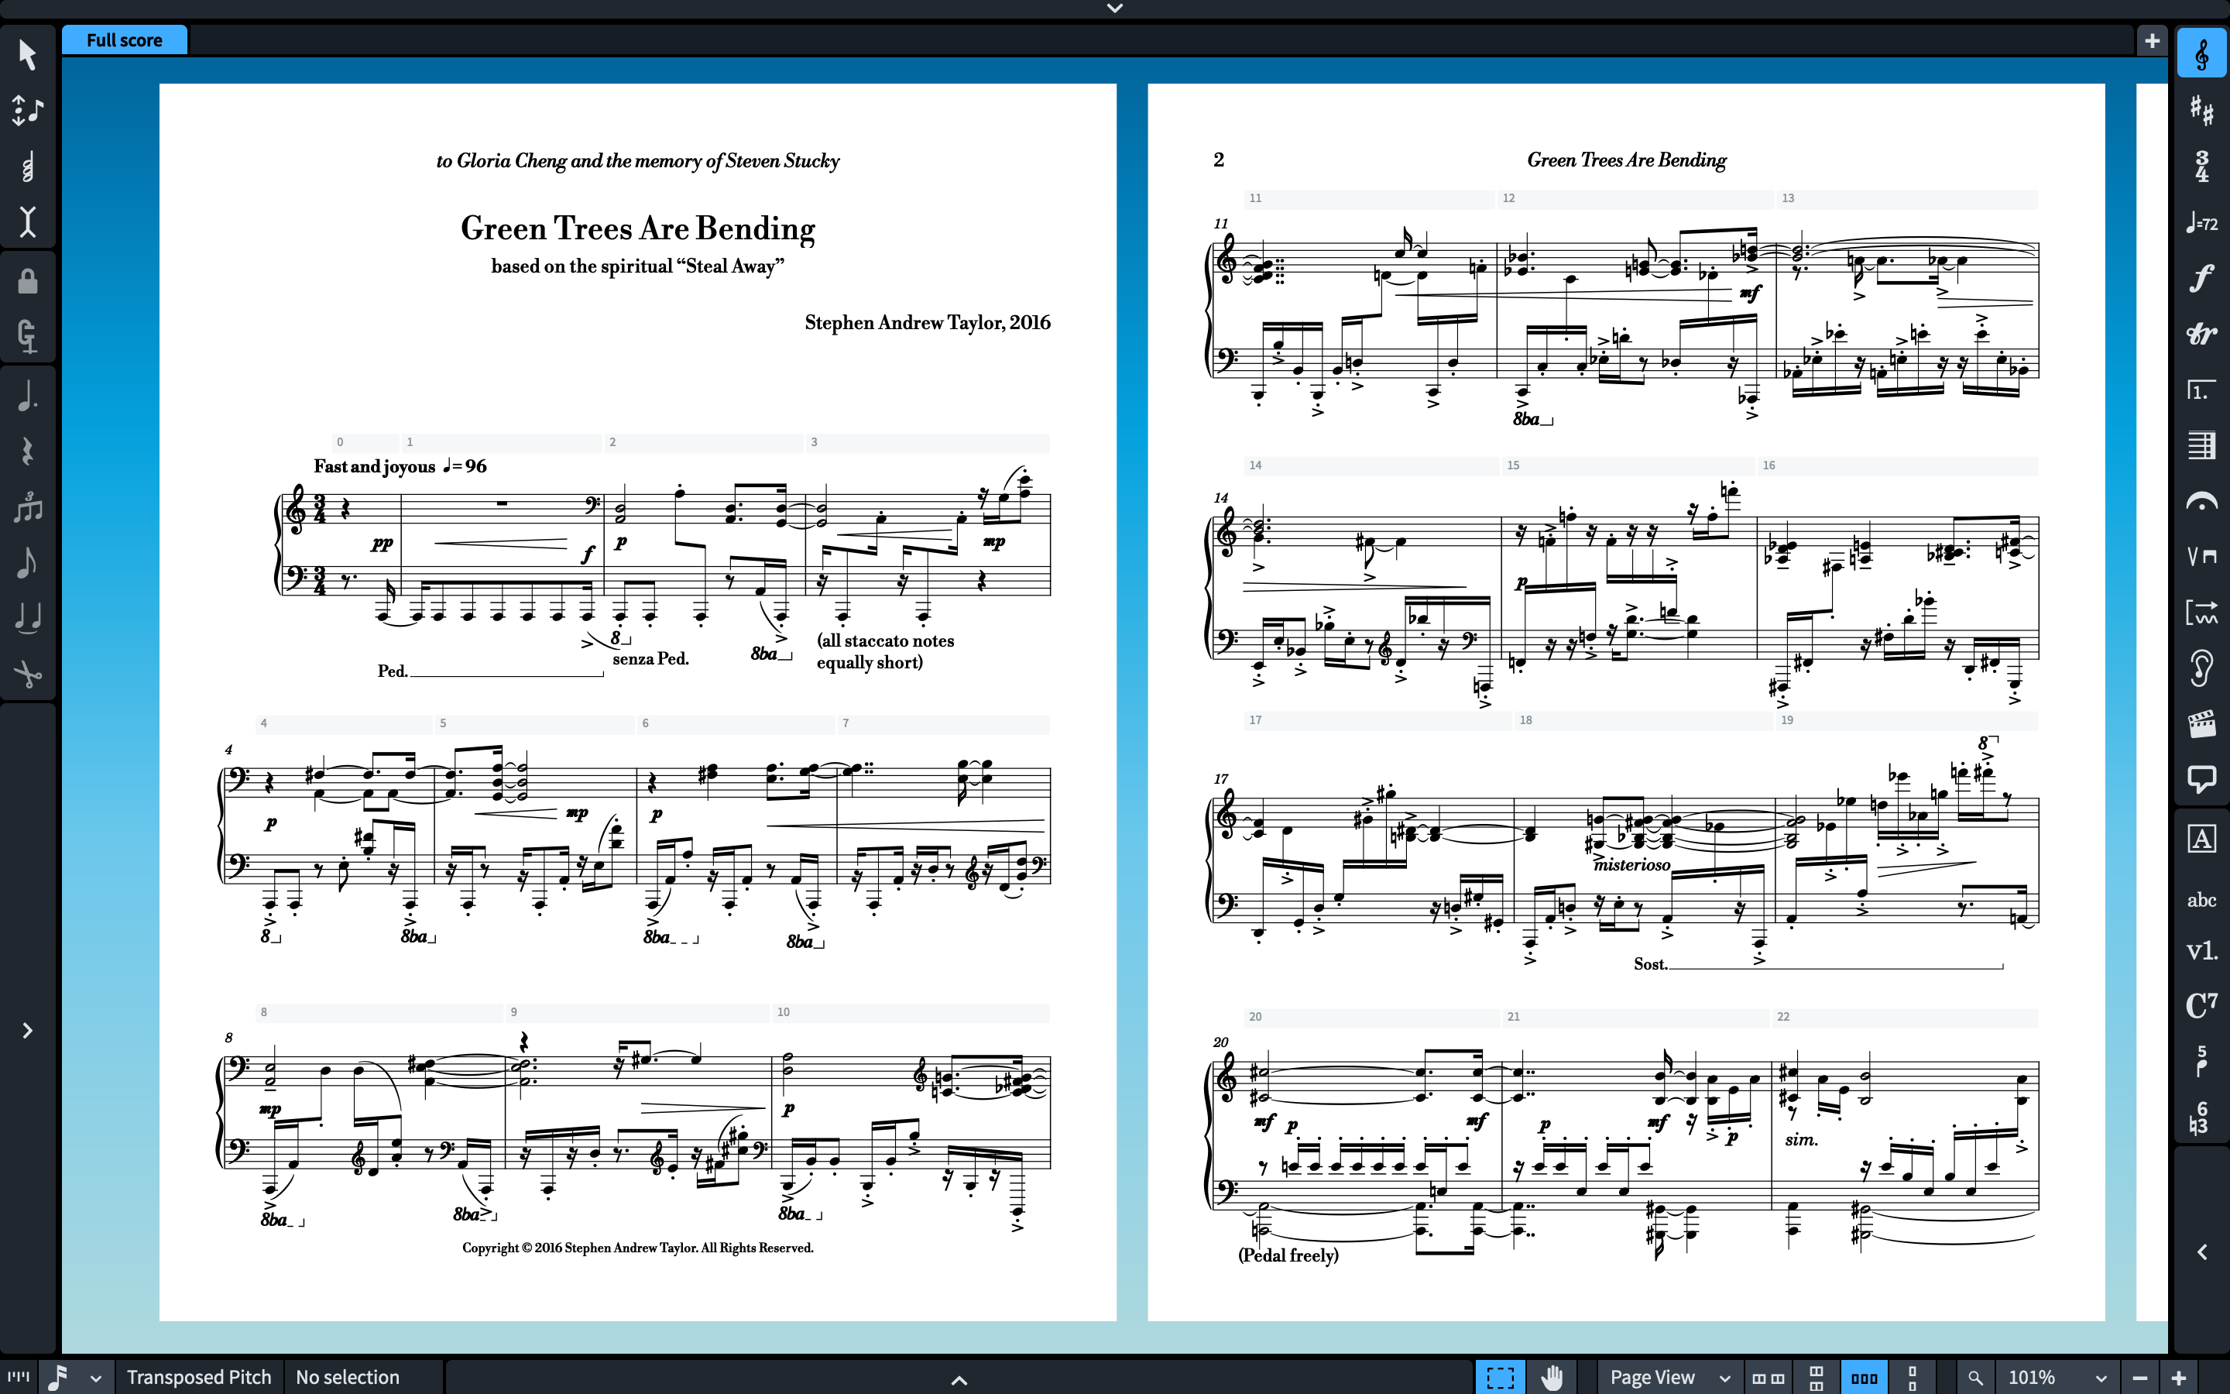Open Time Signatures panel

click(x=2201, y=167)
